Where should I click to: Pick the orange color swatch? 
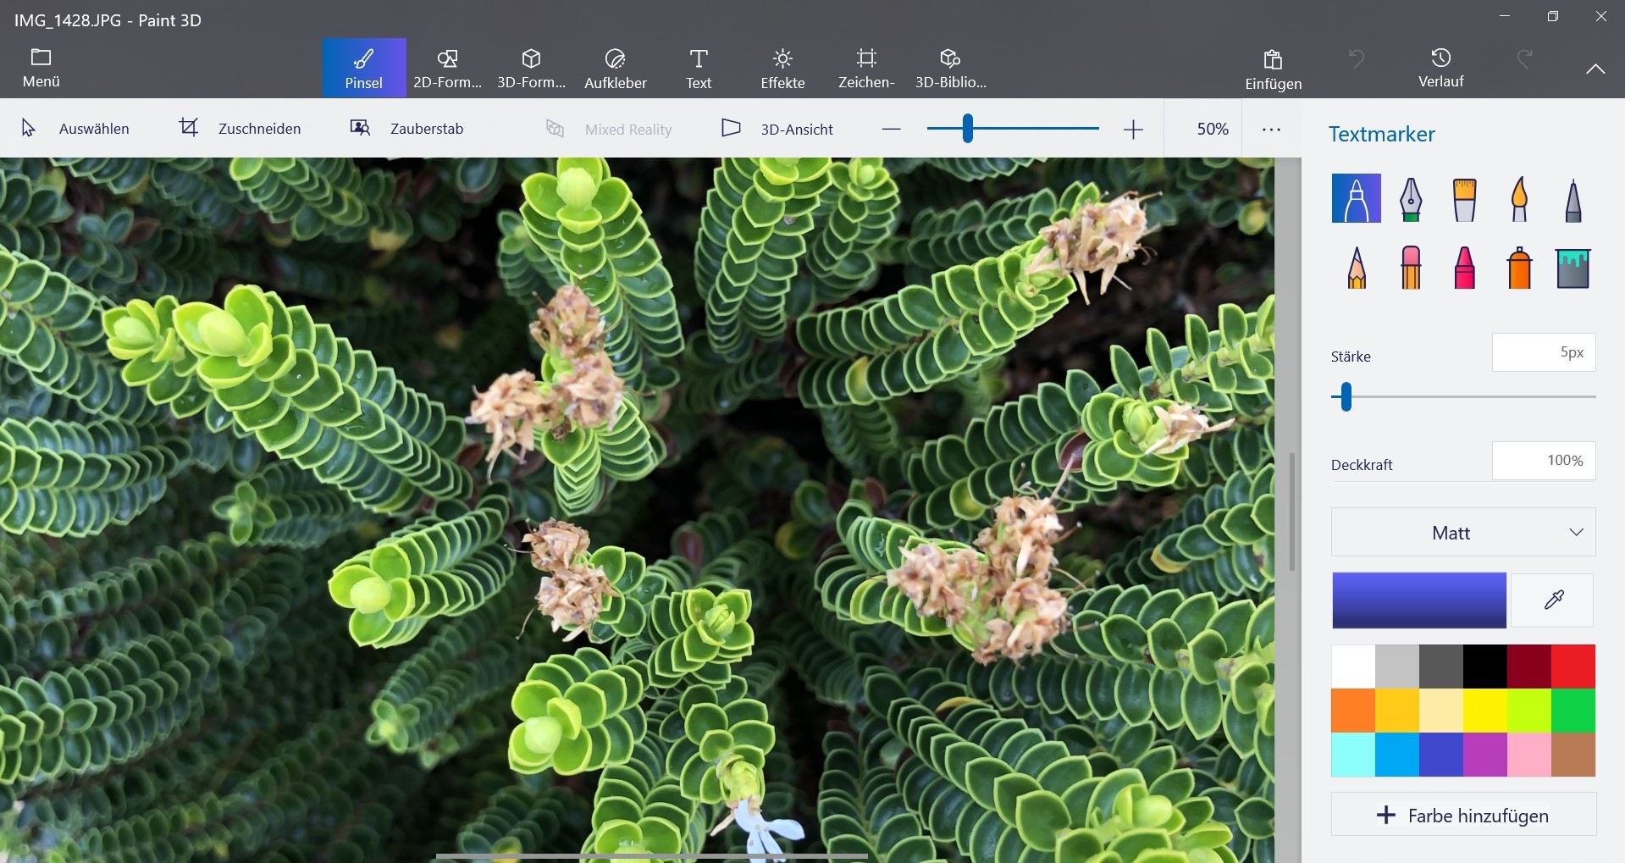click(x=1353, y=711)
